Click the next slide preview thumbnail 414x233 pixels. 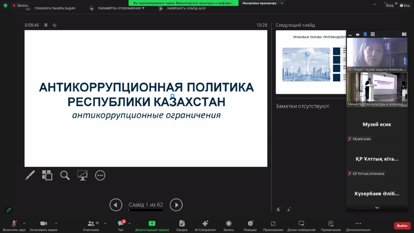[311, 62]
